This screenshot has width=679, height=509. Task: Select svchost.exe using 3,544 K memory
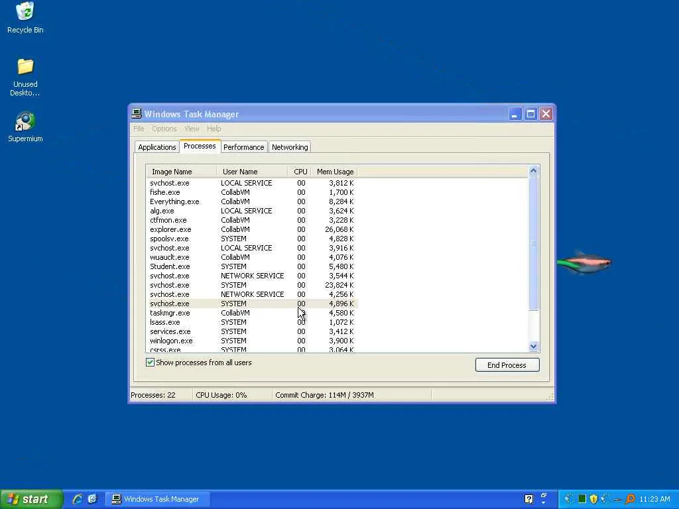(252, 276)
